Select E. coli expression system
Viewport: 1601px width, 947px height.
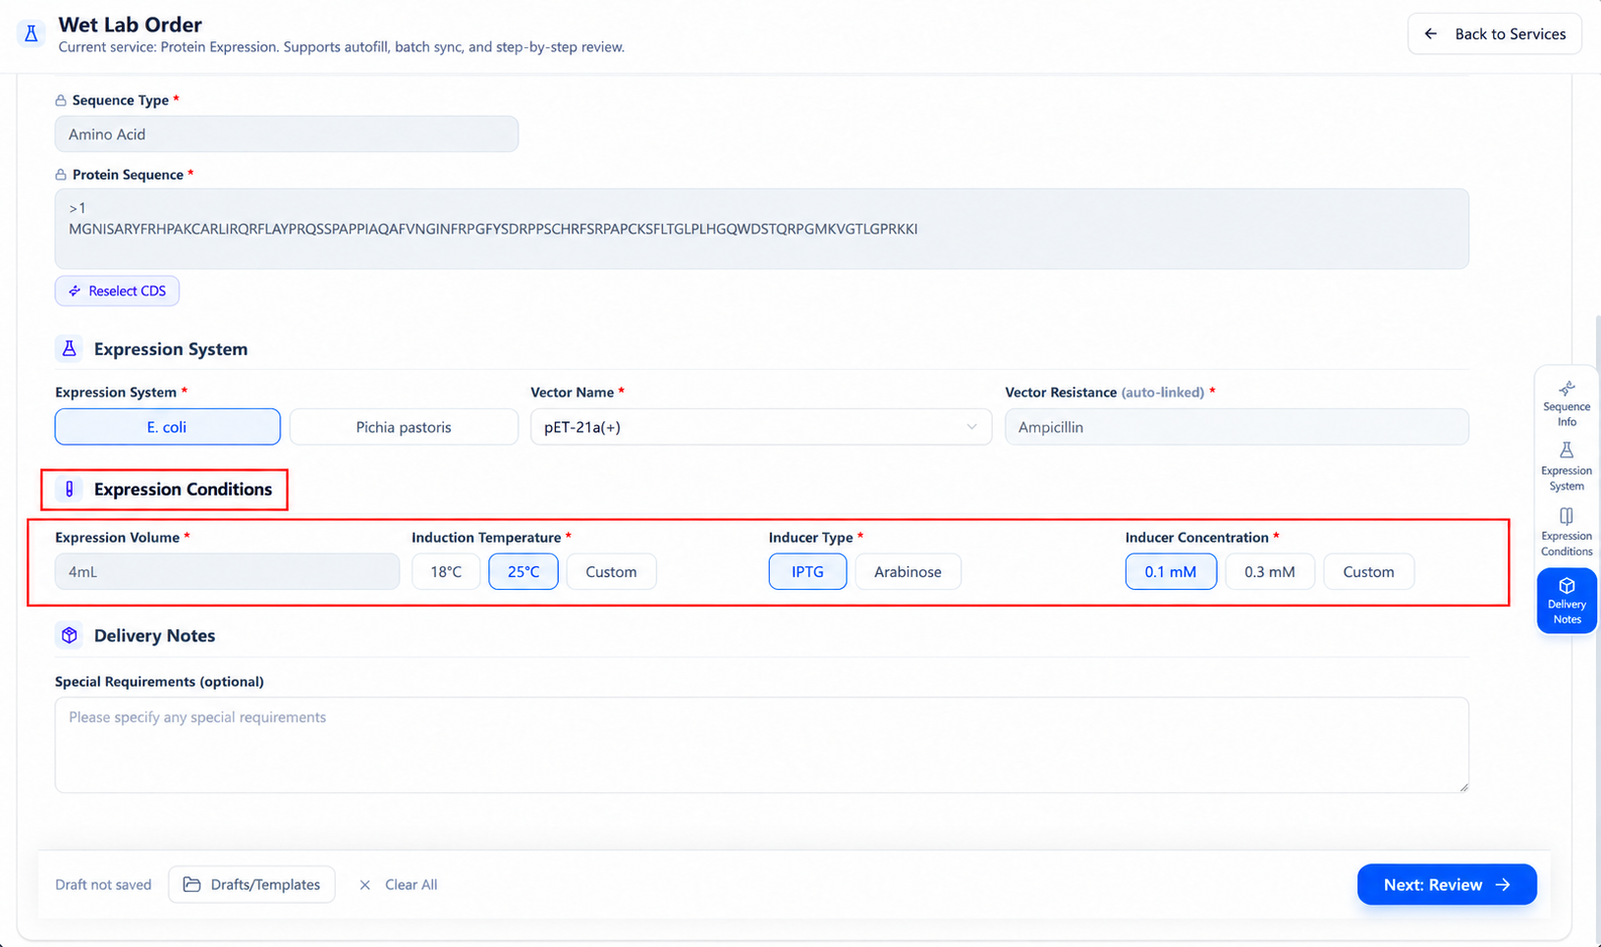[x=167, y=427]
